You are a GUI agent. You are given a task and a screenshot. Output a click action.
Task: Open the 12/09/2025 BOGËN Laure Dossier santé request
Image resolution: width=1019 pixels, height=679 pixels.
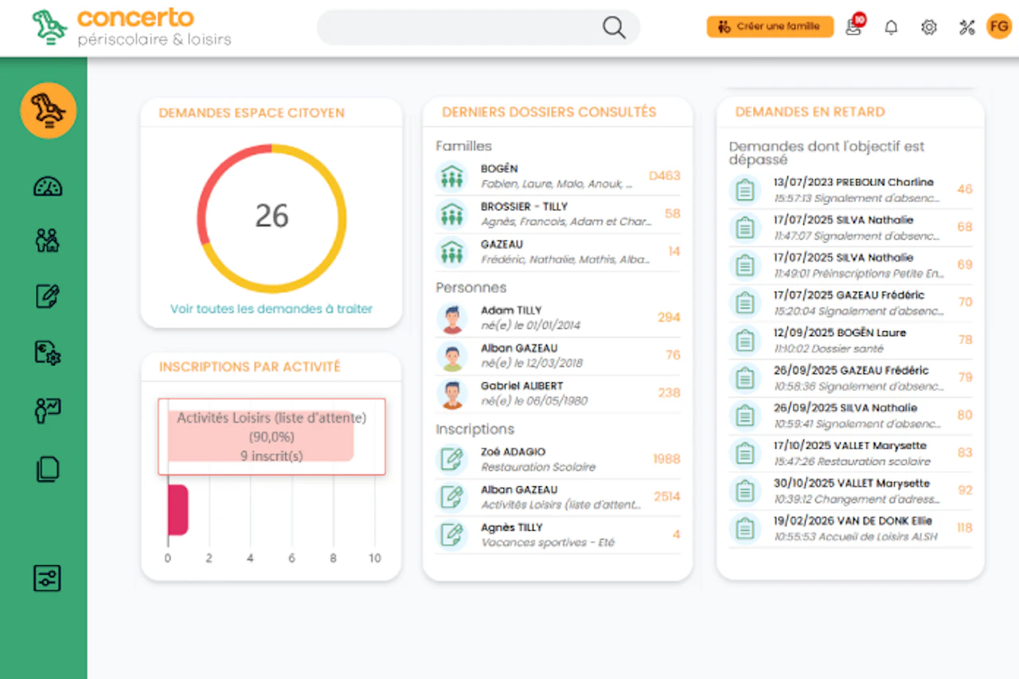pos(851,341)
